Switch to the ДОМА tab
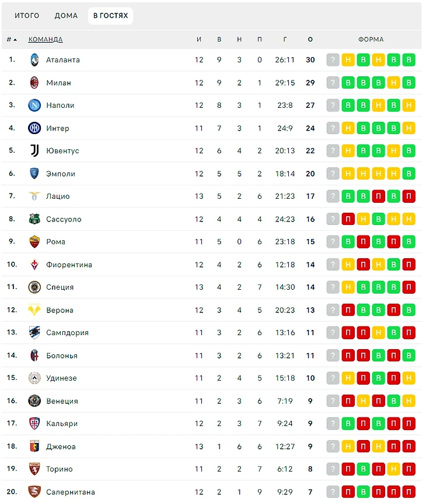426x503 pixels. (66, 16)
